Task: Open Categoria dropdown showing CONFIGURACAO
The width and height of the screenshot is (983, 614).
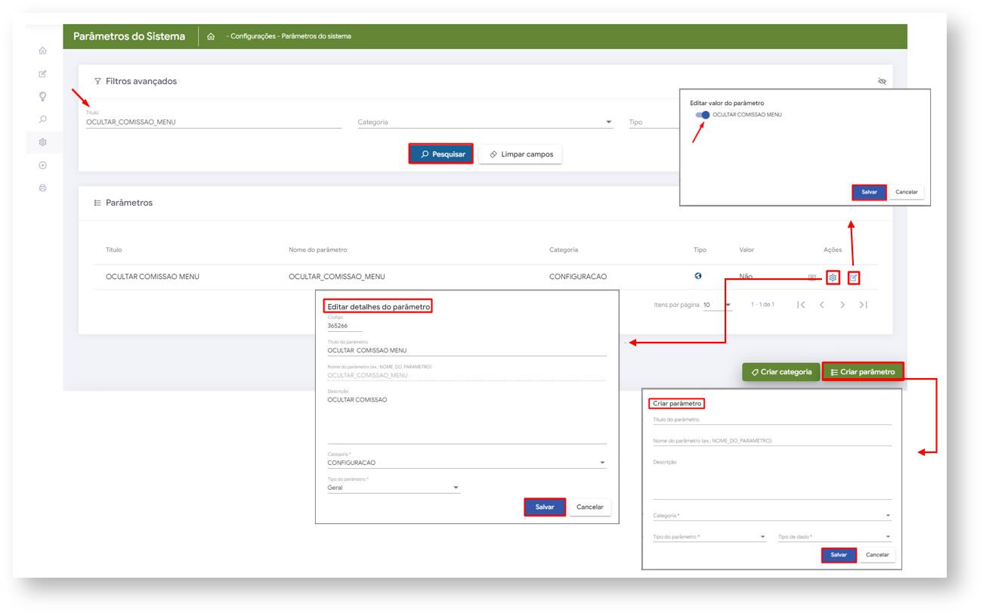Action: coord(467,463)
